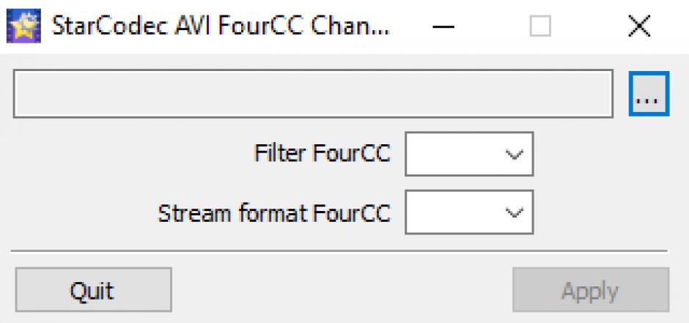This screenshot has height=323, width=689.
Task: Click inside the Stream format FourCC combo field
Action: [452, 212]
